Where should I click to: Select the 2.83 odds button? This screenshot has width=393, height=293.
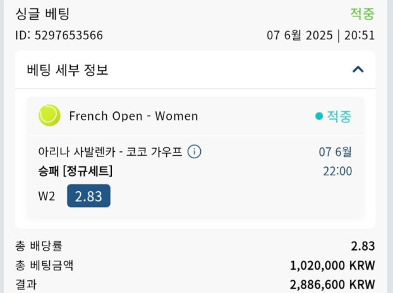coord(88,196)
